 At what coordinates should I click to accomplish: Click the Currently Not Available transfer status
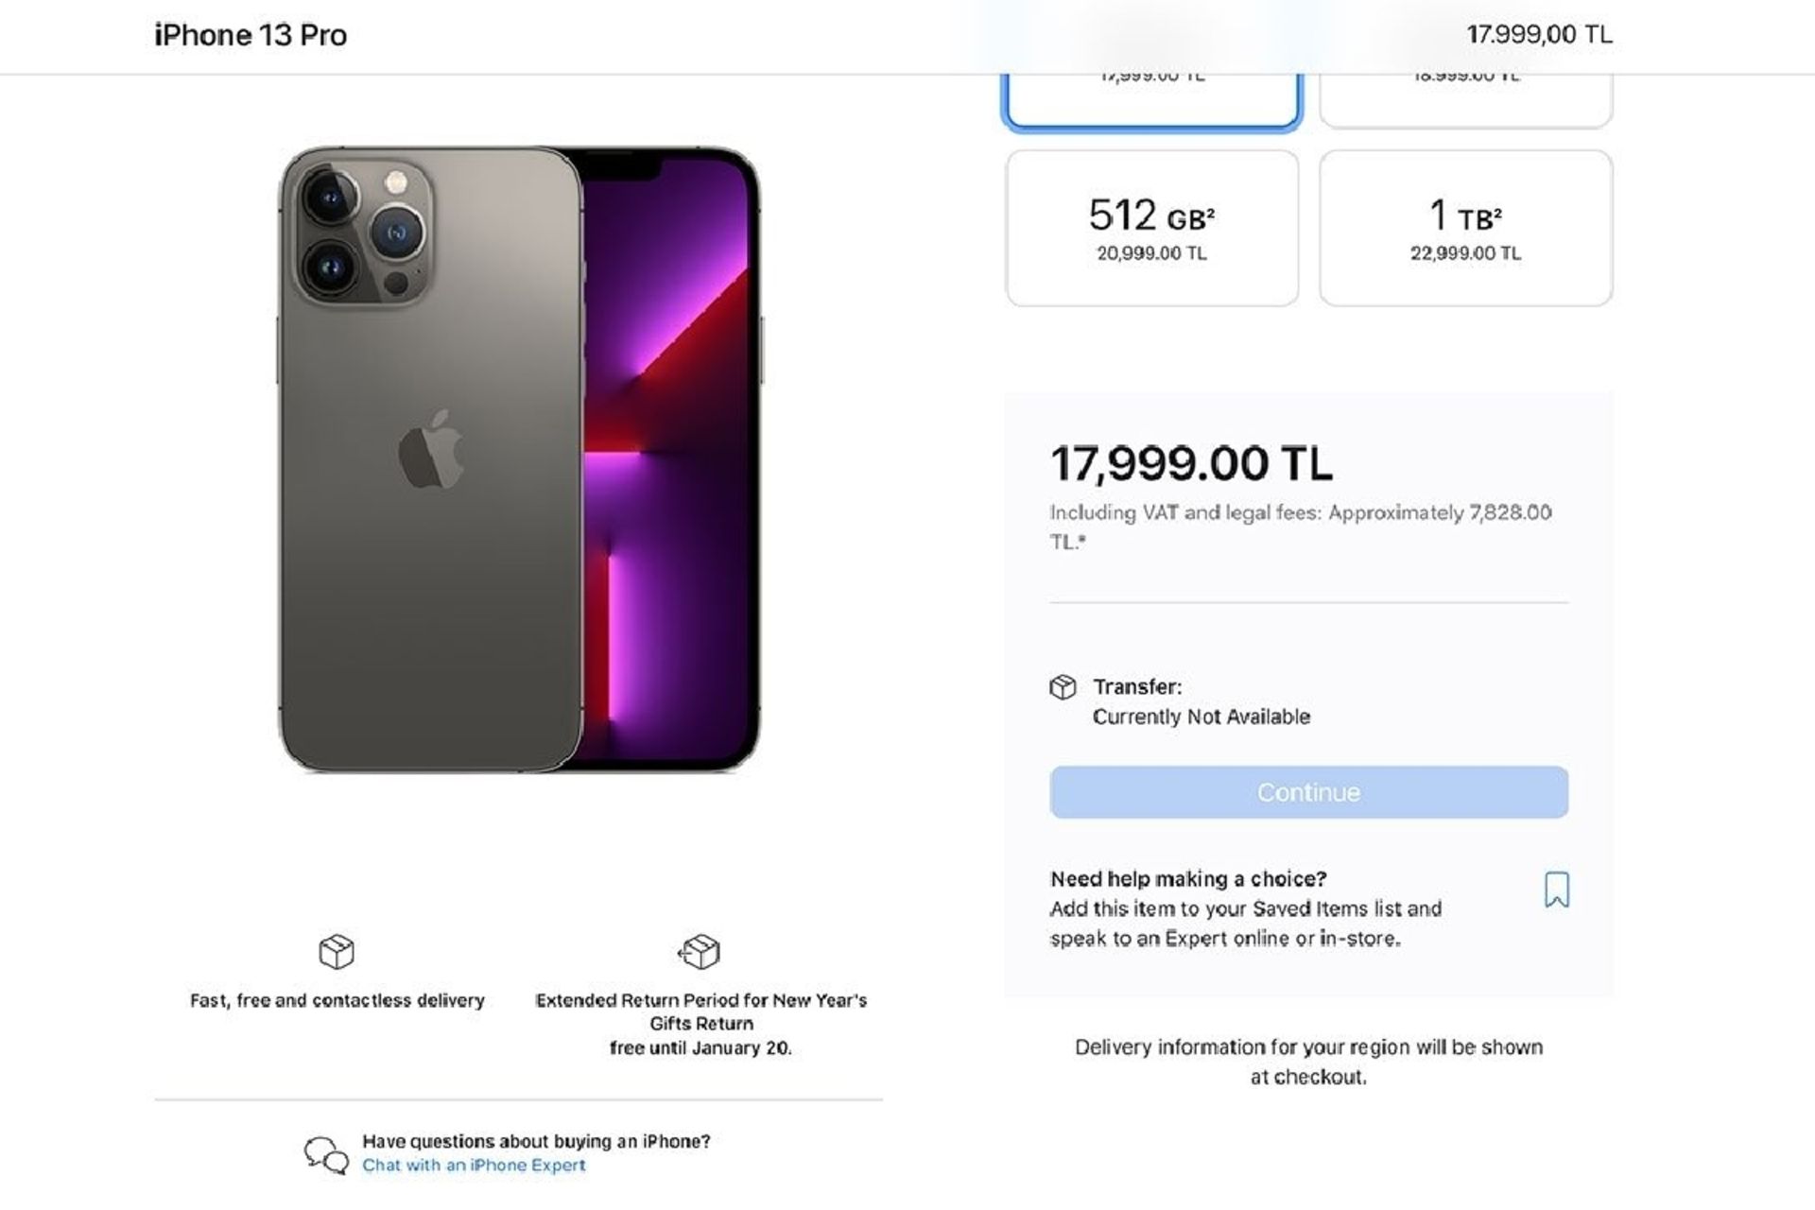pos(1201,717)
